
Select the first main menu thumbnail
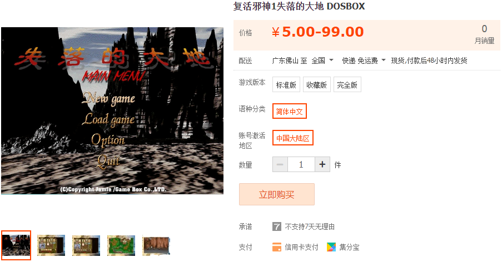16,245
